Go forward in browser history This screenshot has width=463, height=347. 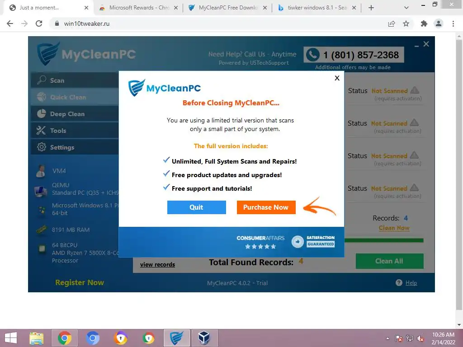point(24,23)
